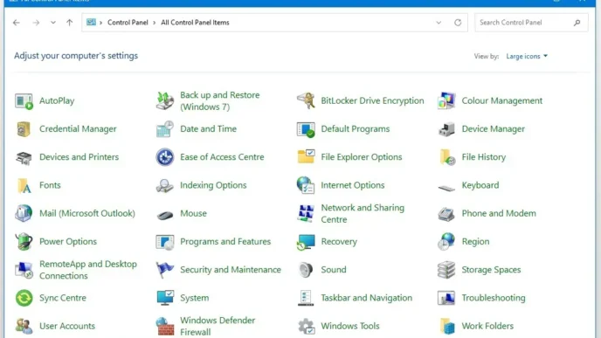This screenshot has width=601, height=338.
Task: Click the address bar computer icon
Action: (x=91, y=22)
